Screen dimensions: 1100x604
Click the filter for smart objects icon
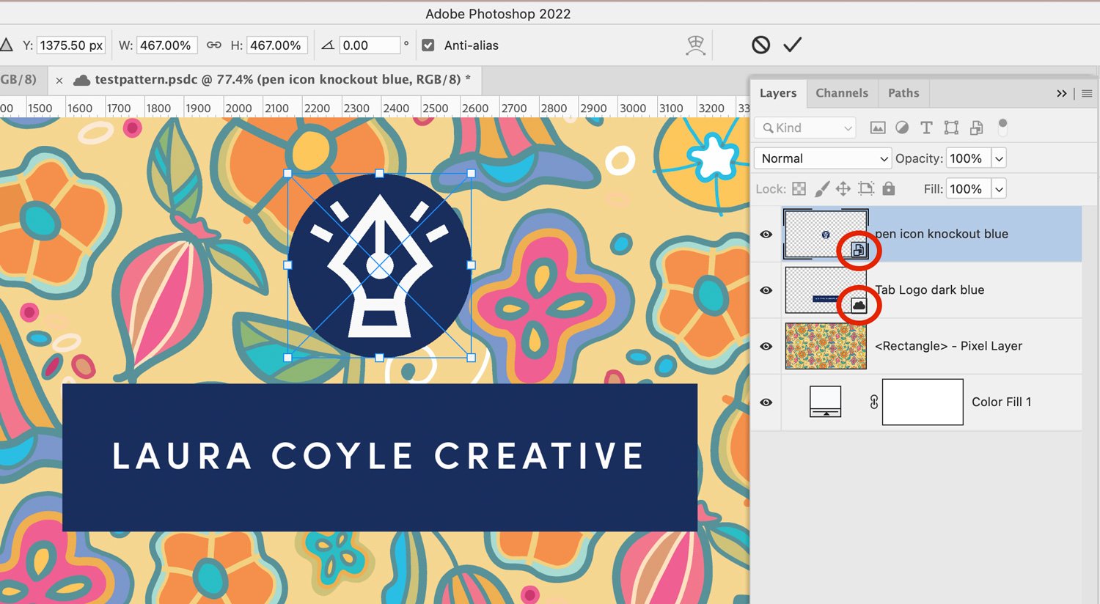point(976,128)
